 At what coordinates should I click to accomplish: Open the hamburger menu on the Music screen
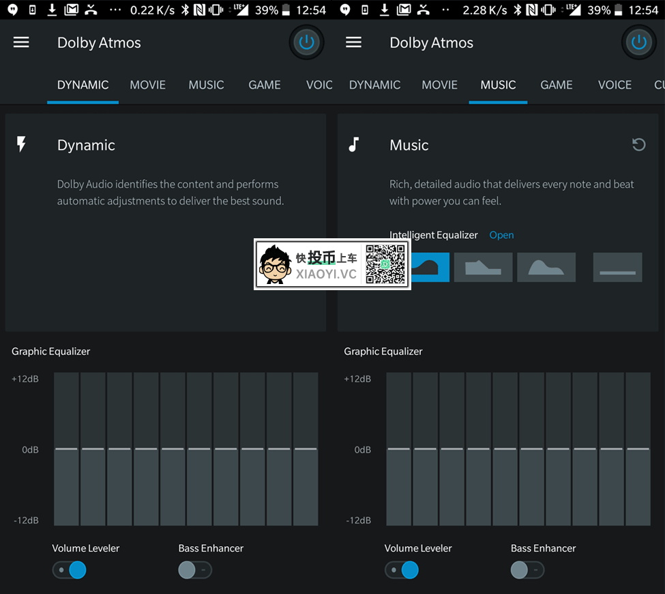(x=353, y=42)
